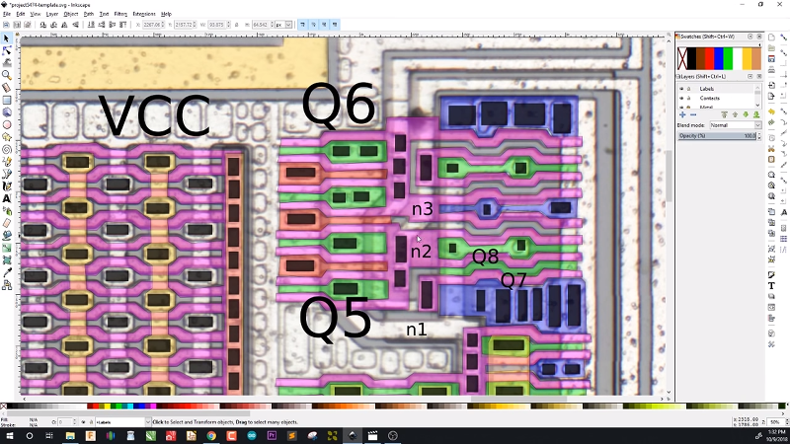This screenshot has width=790, height=444.
Task: Add a new layer with plus icon
Action: click(681, 114)
